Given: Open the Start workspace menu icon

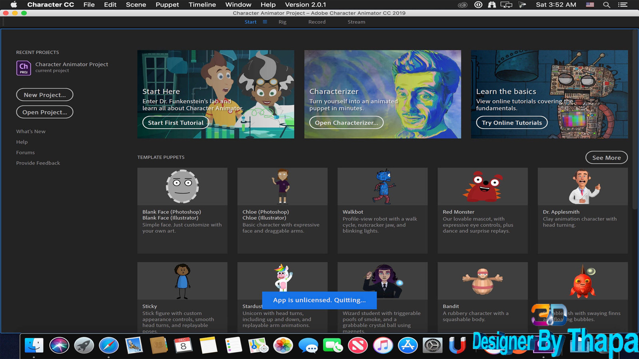Looking at the screenshot, I should (x=265, y=22).
